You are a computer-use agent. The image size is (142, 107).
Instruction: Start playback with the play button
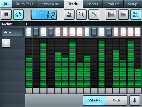pyautogui.click(x=6, y=4)
